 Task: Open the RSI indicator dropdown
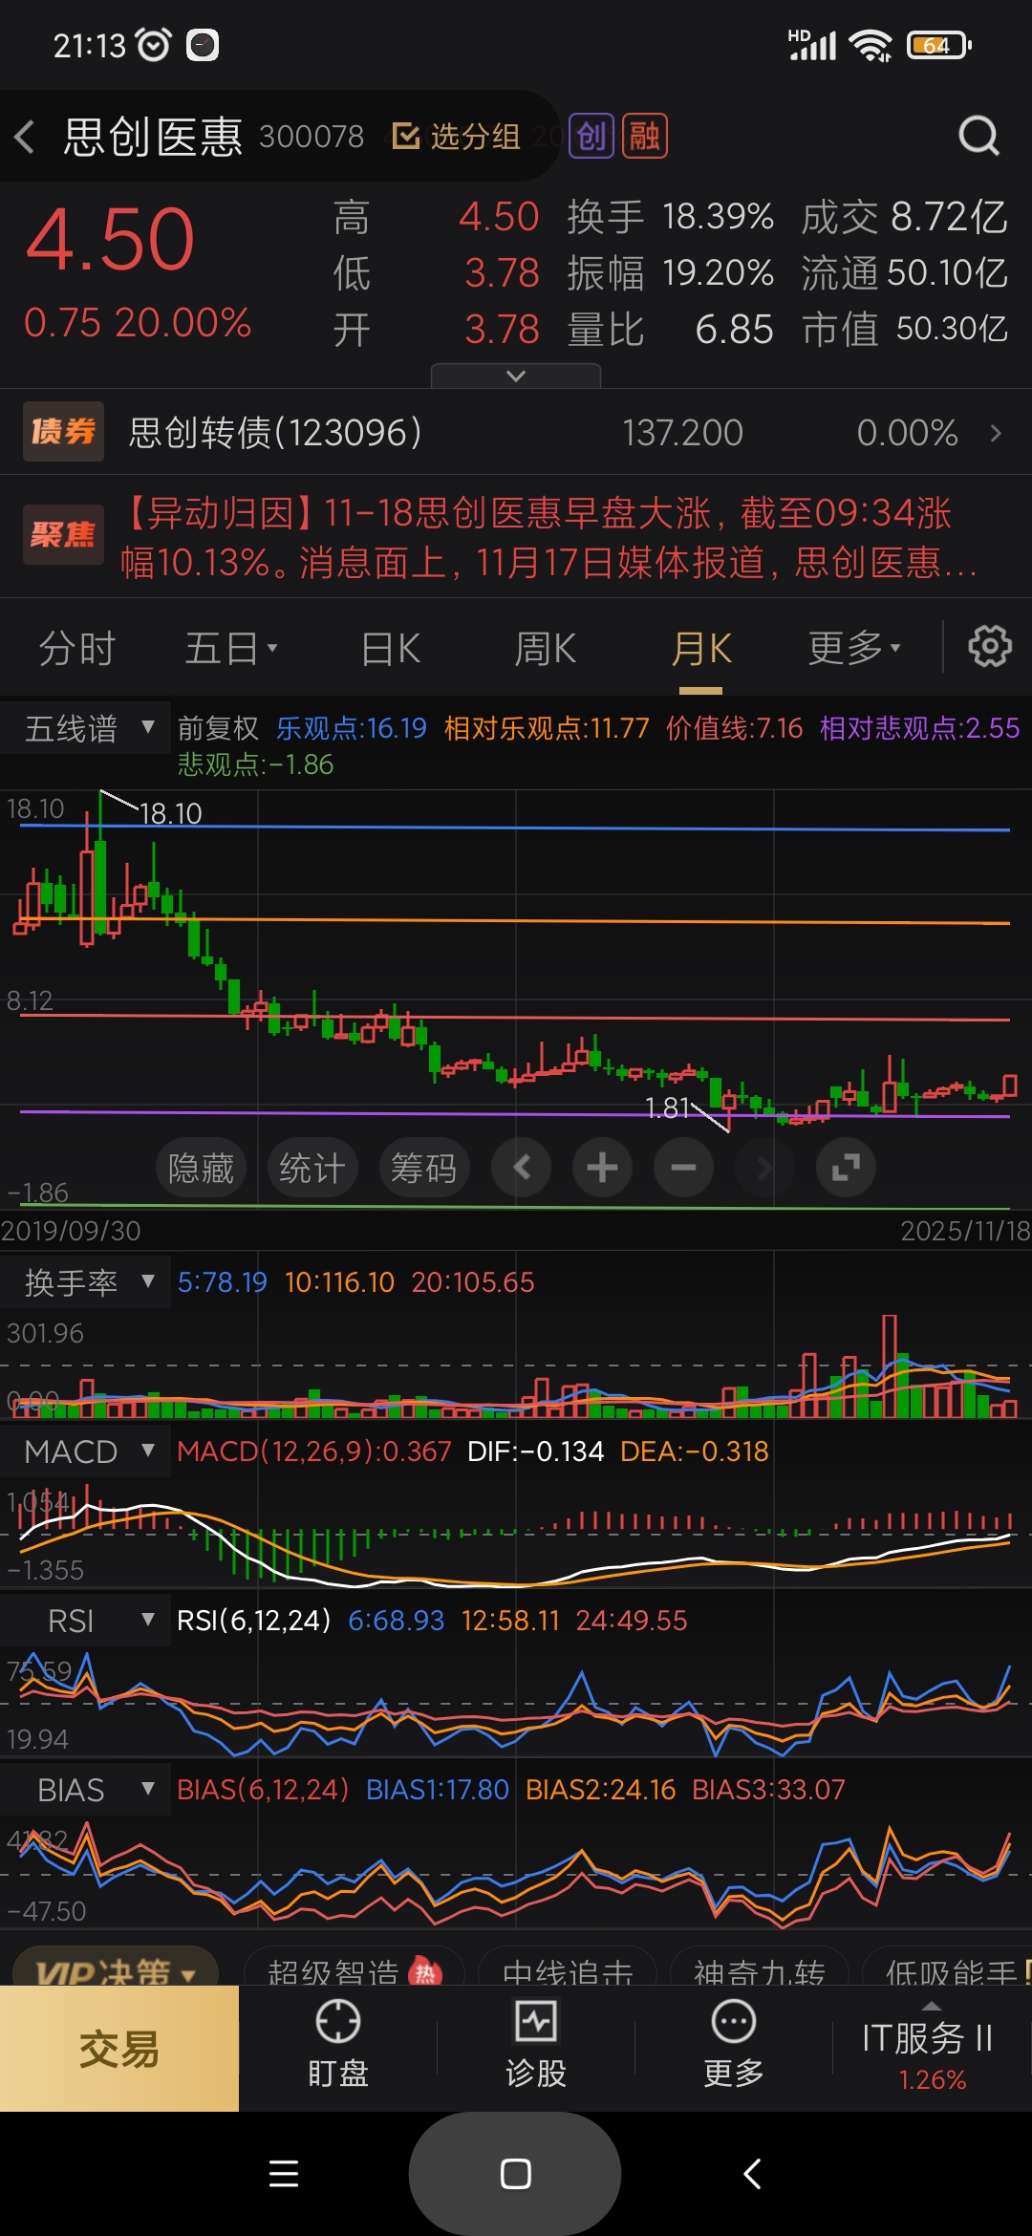pyautogui.click(x=86, y=1621)
